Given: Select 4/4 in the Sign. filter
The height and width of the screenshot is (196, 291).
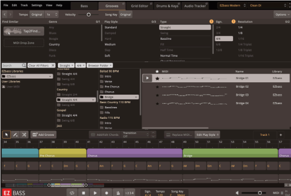Looking at the screenshot, I should [224, 39].
